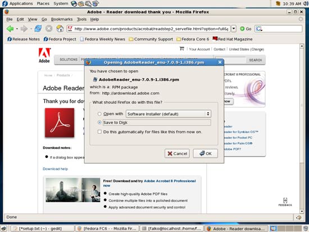This screenshot has height=232, width=309.
Task: Open Red Hat Magazine bookmark
Action: point(233,39)
